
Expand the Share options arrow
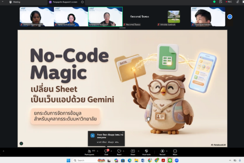click(138, 151)
